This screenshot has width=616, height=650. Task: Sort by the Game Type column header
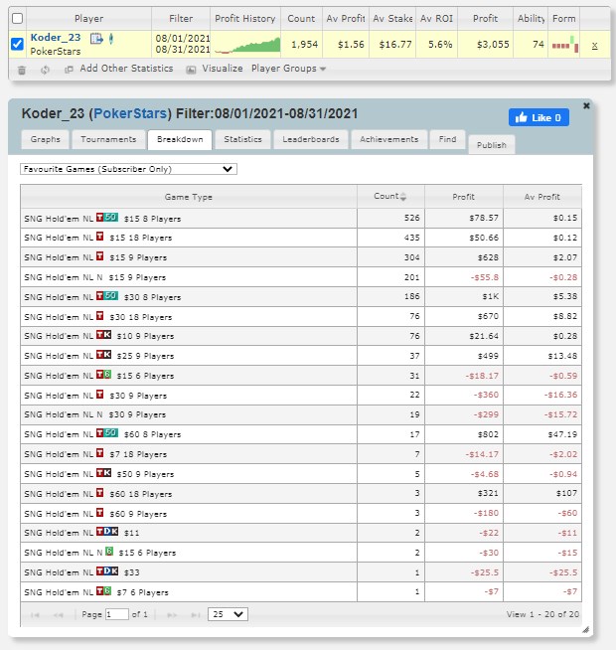(x=189, y=197)
